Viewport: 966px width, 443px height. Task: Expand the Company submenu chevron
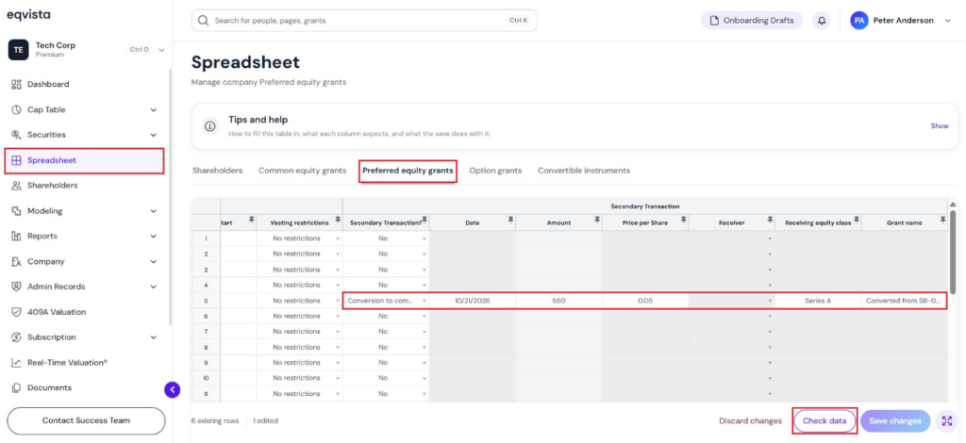(x=154, y=261)
